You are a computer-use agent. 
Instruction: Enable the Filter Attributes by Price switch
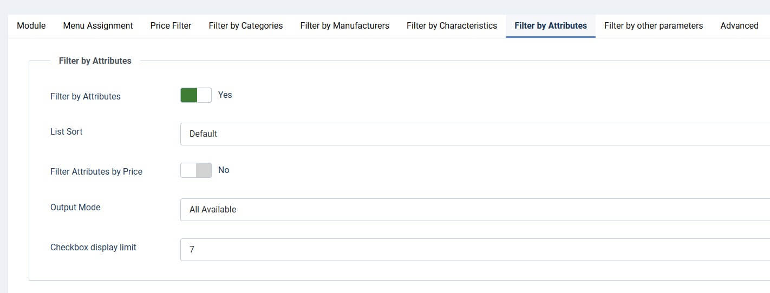click(x=195, y=170)
